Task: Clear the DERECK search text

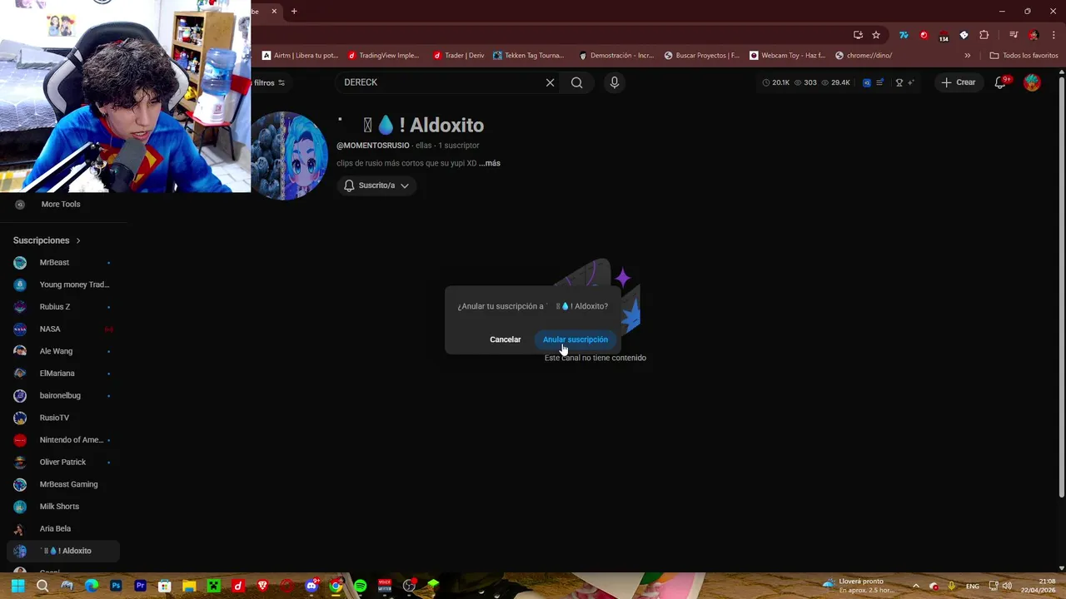Action: 550,82
